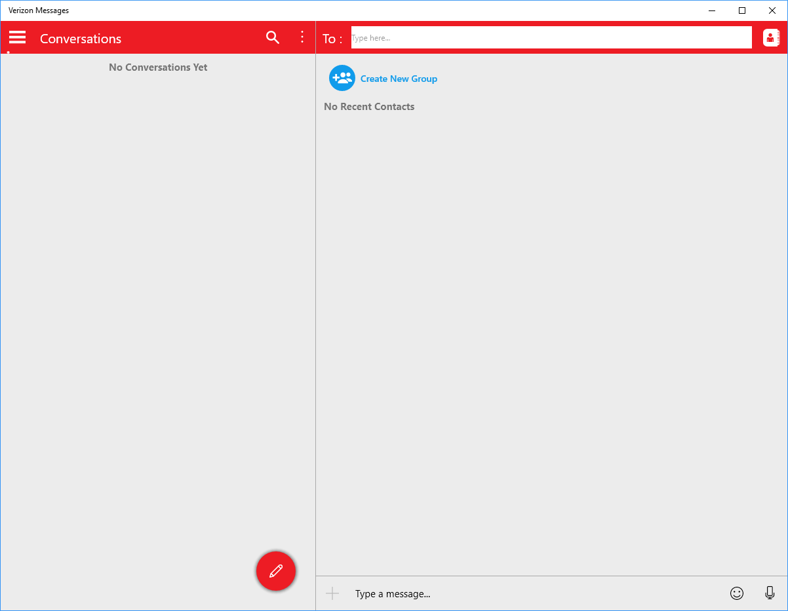Click the Create New Group icon

342,78
